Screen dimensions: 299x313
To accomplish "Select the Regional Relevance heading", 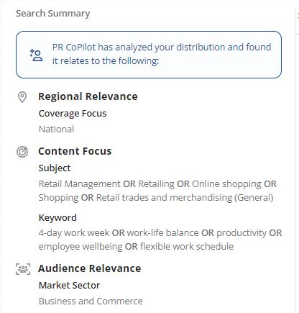I will (x=88, y=96).
